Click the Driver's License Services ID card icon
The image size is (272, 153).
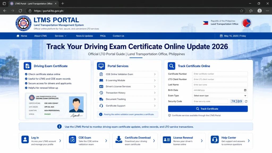pyautogui.click(x=101, y=86)
